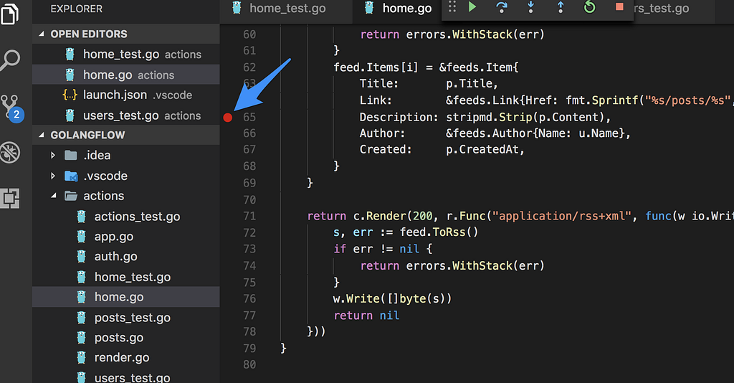Click the Step Into debug button
734x383 pixels.
(531, 7)
